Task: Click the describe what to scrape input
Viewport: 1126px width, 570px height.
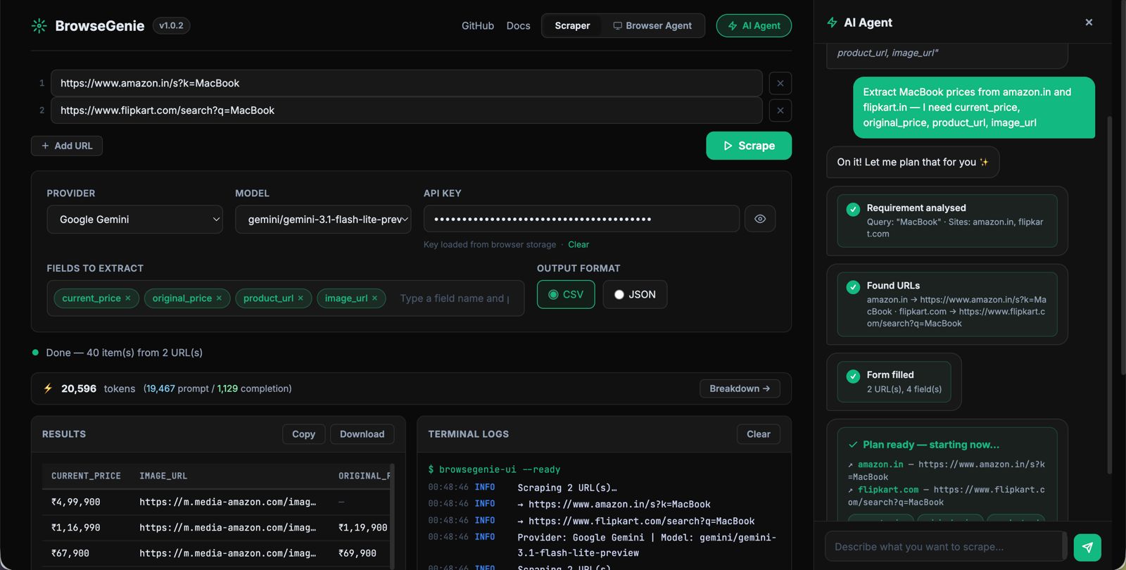Action: point(946,547)
